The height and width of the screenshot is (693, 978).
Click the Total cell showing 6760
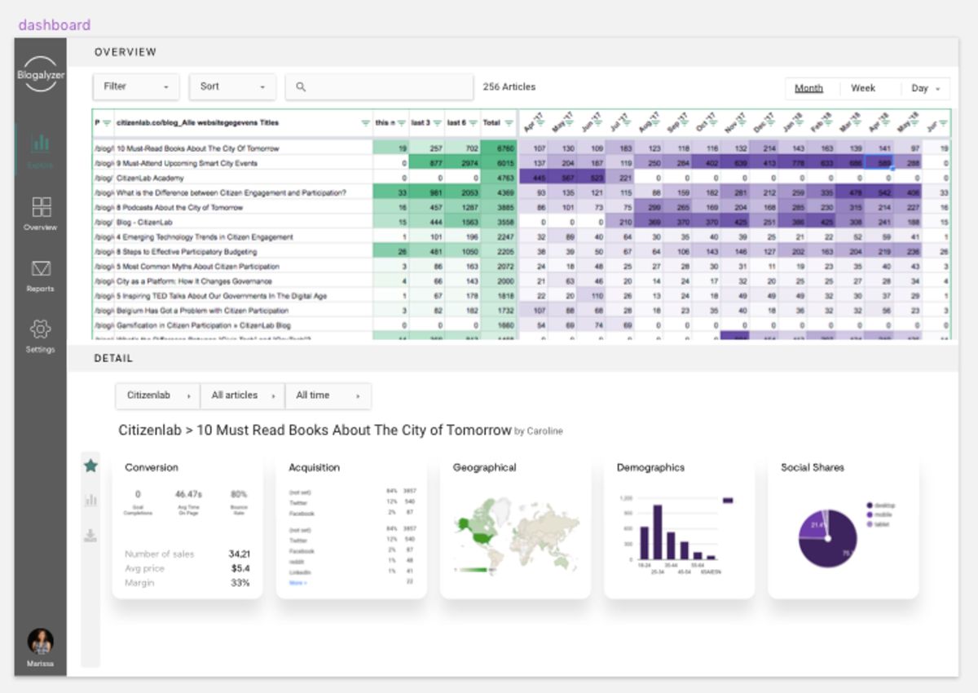tap(498, 148)
